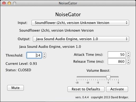Click into the Attack Time field
The width and height of the screenshot is (136, 102).
(117, 54)
